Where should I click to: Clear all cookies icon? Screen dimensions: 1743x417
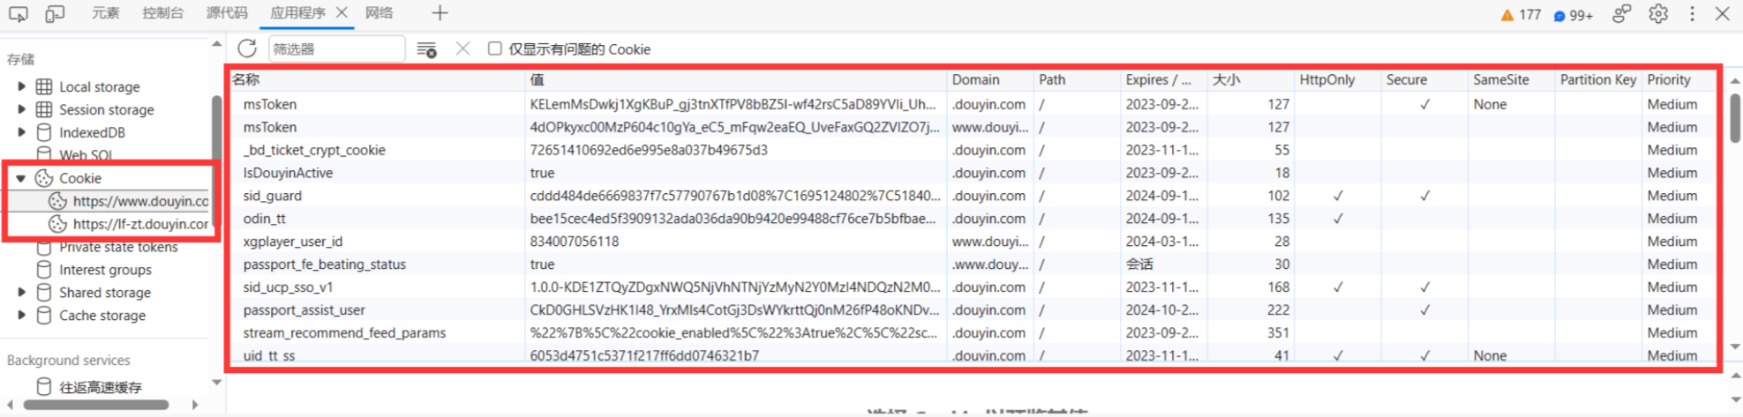(426, 49)
